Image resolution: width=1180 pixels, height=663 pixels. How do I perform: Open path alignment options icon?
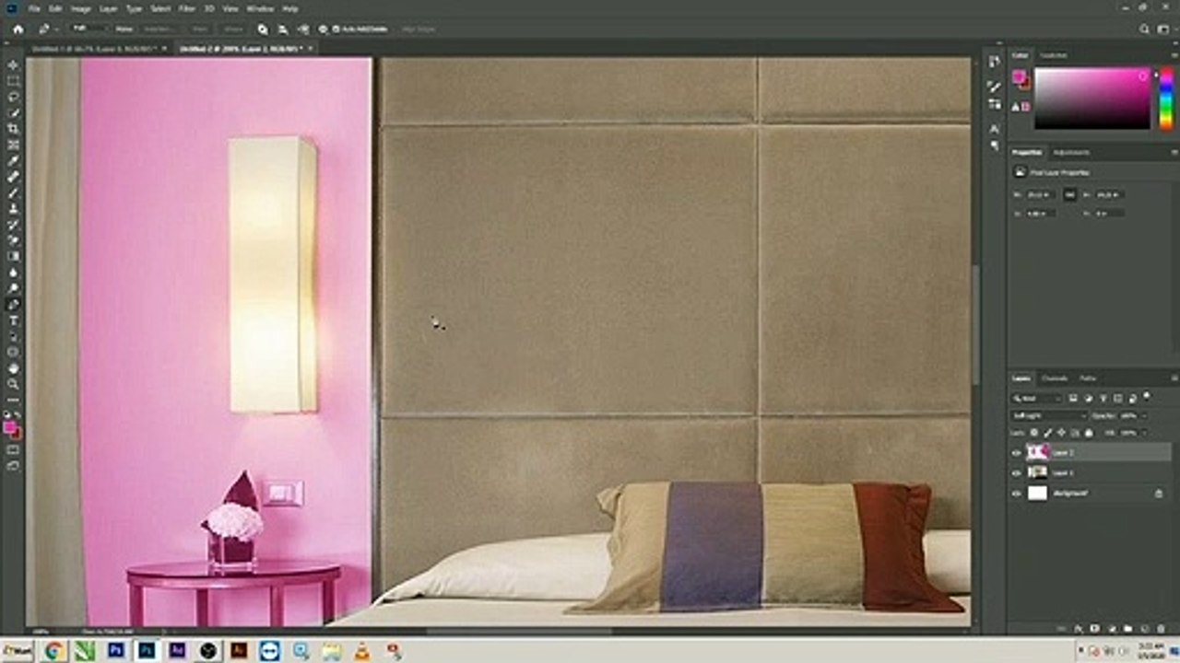(283, 29)
